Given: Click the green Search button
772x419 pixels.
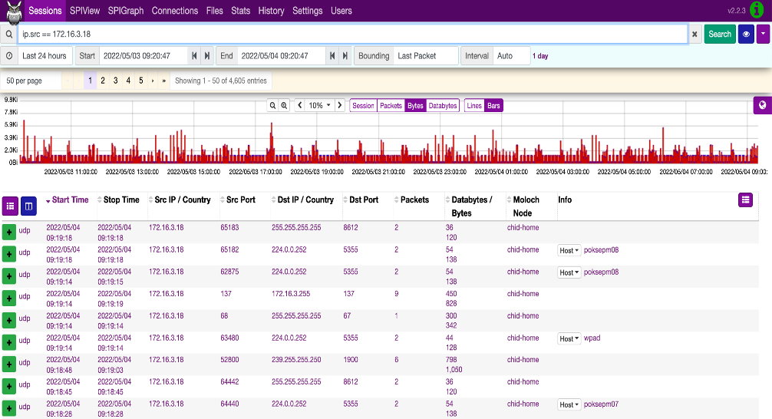Looking at the screenshot, I should pyautogui.click(x=719, y=35).
